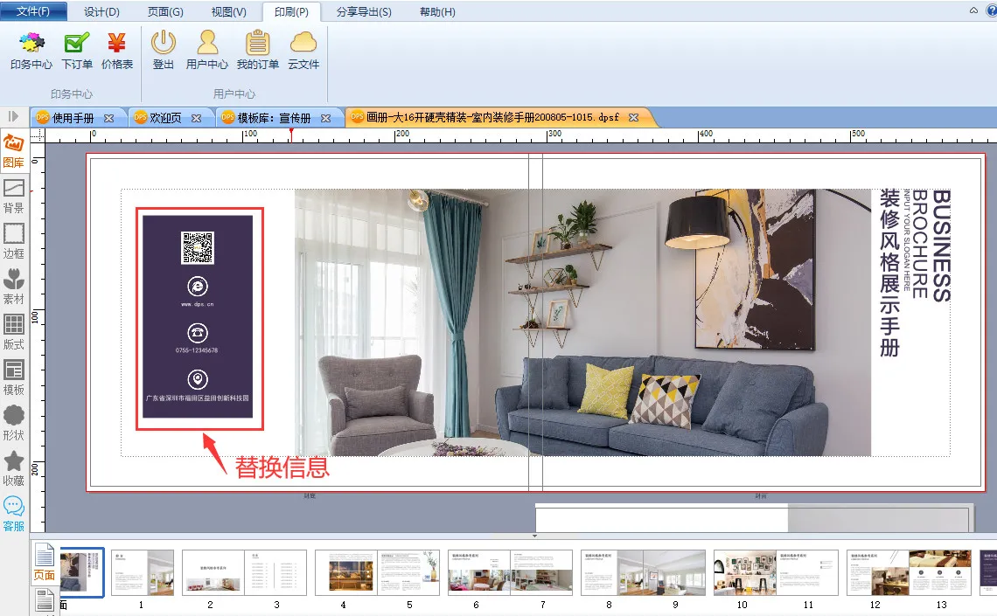Click the browser icon in purple card
Screen dimensions: 997x616
click(x=198, y=287)
